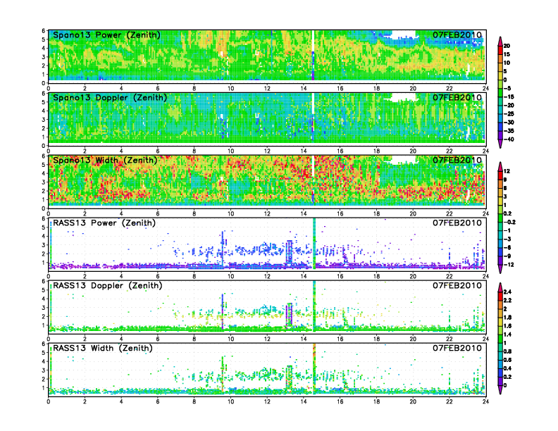558x431 pixels.
Task: Click hour 24 tick under the Spano13 Power panel
Action: click(485, 88)
